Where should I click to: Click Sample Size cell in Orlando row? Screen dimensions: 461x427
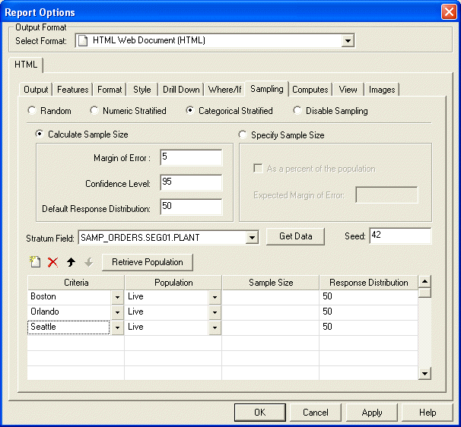click(271, 312)
